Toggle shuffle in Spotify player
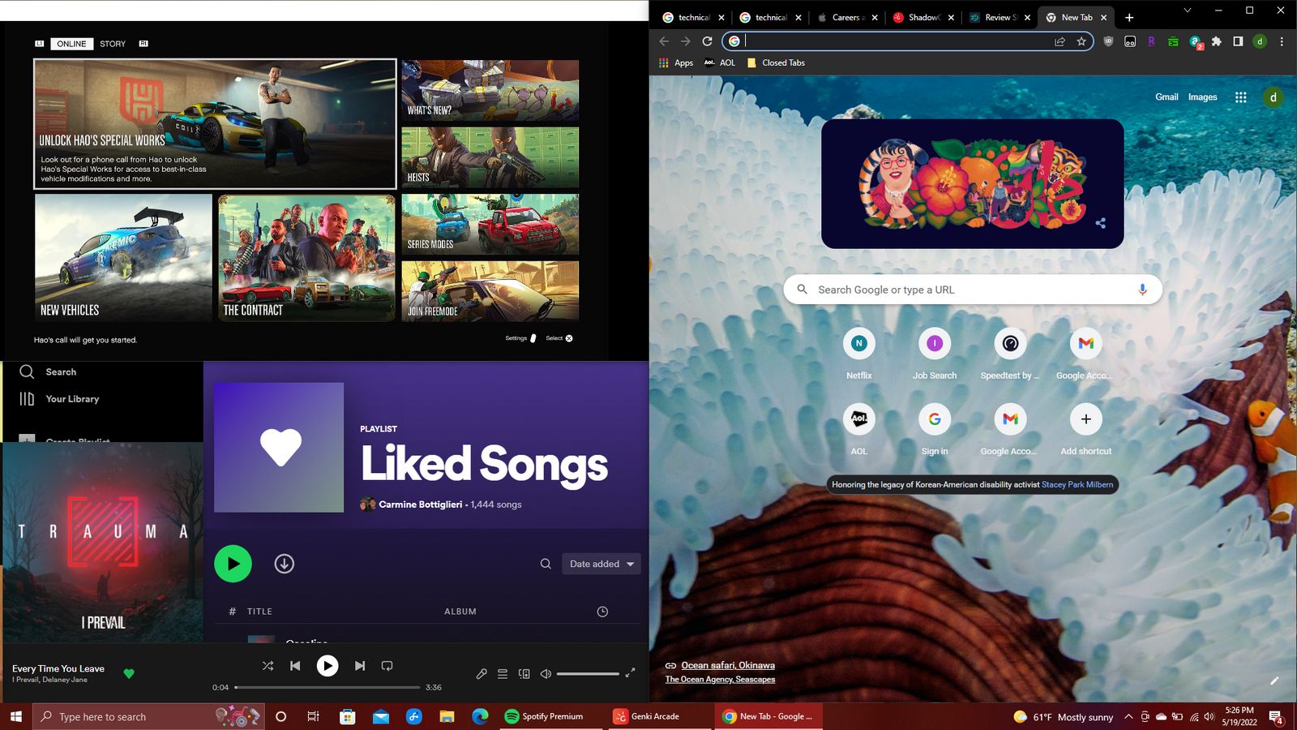Viewport: 1297px width, 730px height. point(268,666)
